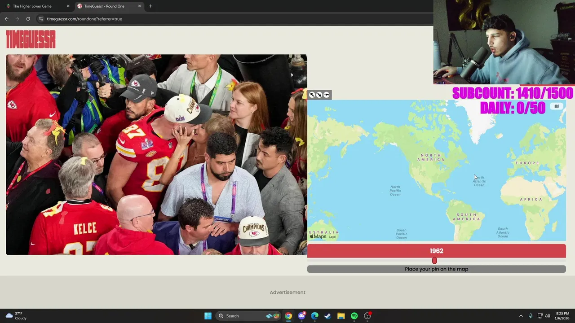Open Google Chrome from the taskbar
575x323 pixels.
pos(288,316)
